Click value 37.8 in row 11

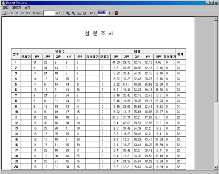pos(115,117)
